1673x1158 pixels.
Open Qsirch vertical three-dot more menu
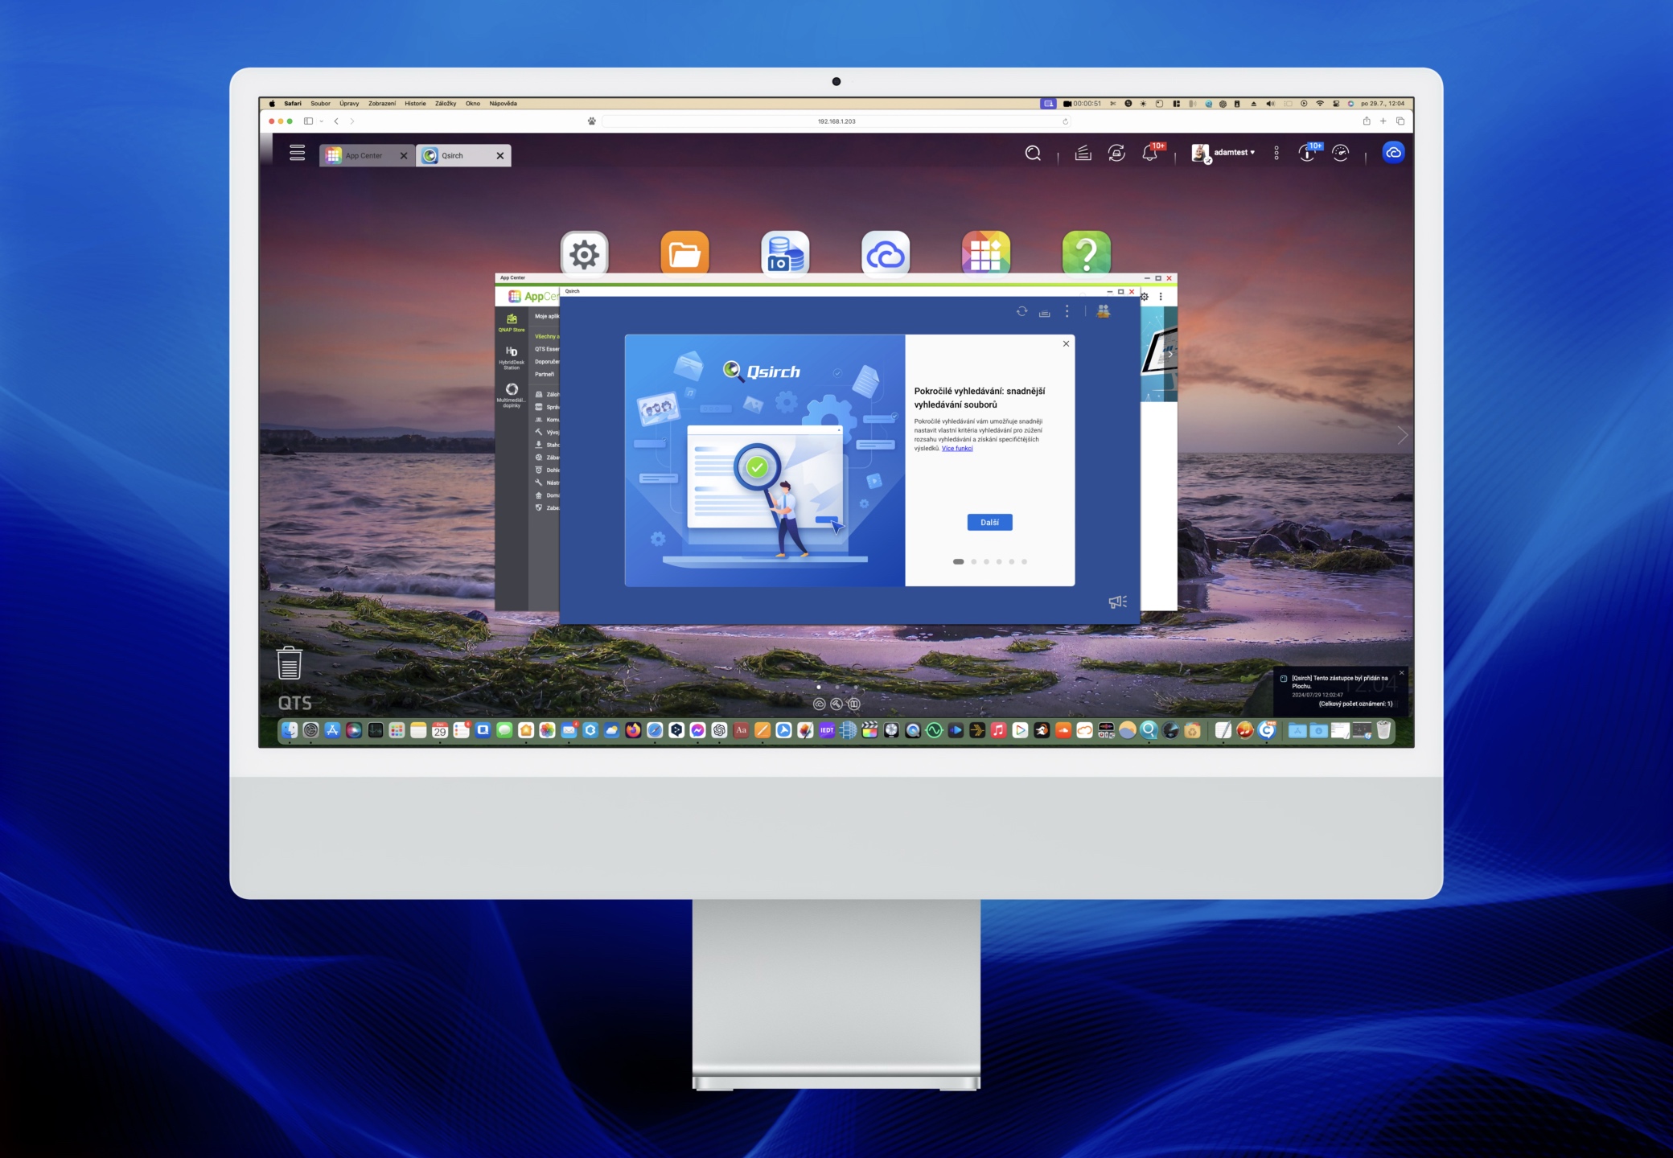click(1067, 311)
